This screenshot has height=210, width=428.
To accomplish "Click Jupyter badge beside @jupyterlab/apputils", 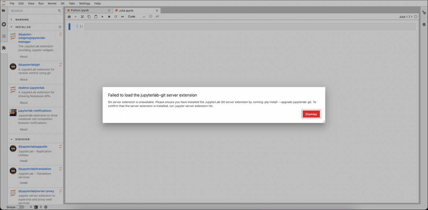I will tap(61, 147).
